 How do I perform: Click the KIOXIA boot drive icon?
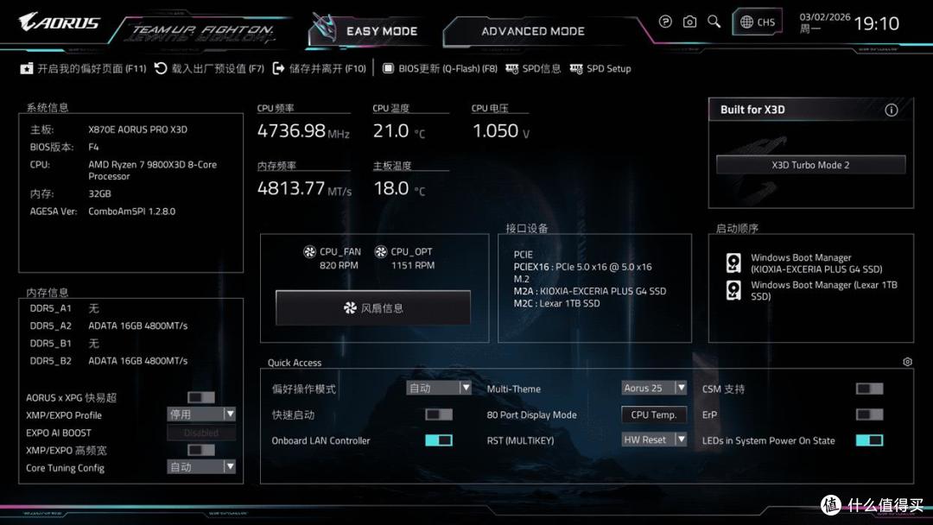tap(733, 262)
